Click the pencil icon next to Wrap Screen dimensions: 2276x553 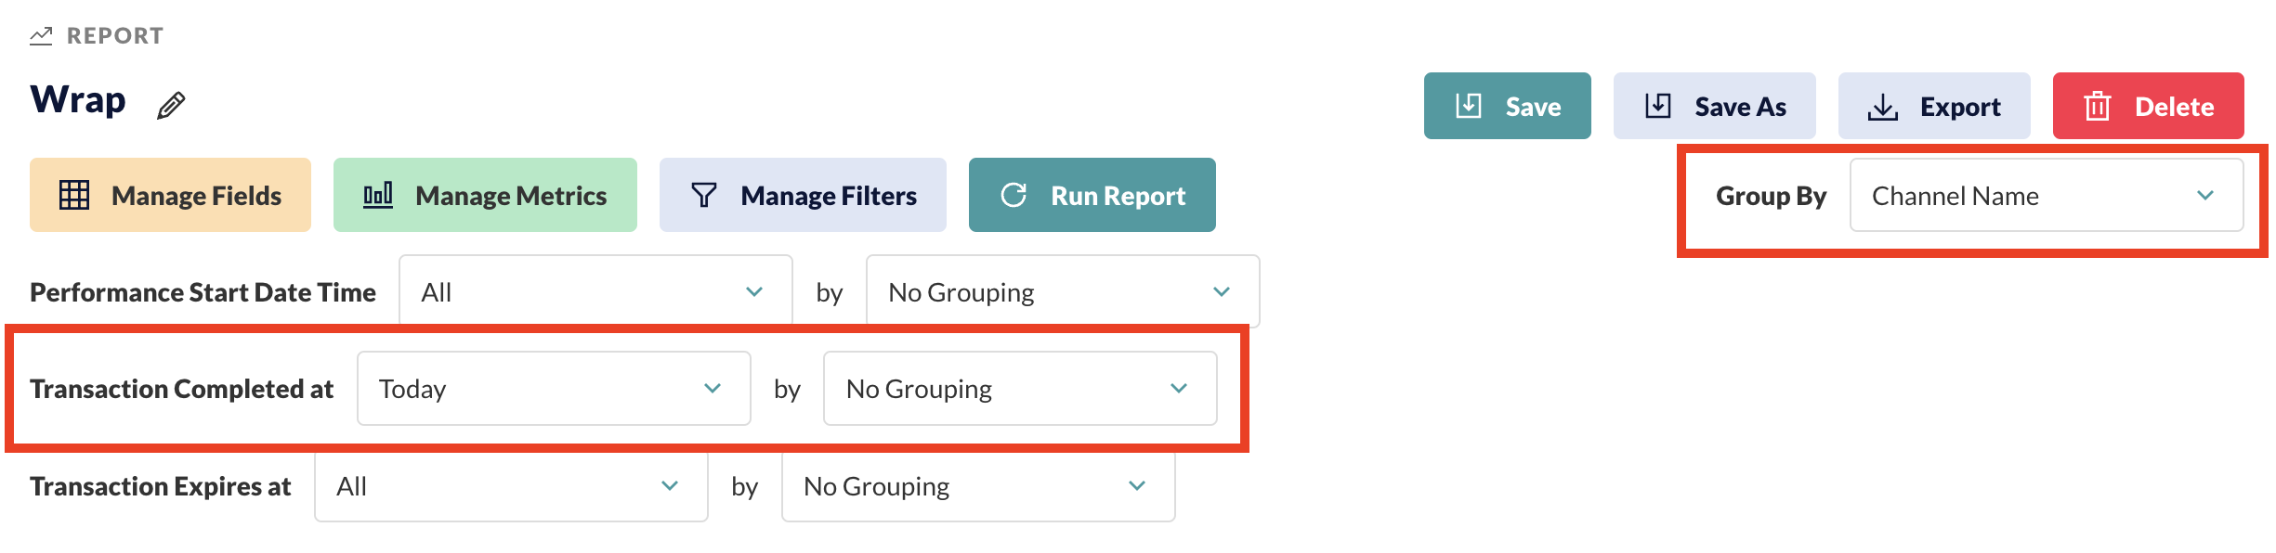point(171,105)
